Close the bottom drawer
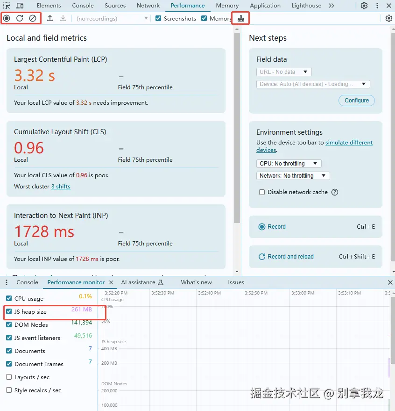 tap(390, 282)
